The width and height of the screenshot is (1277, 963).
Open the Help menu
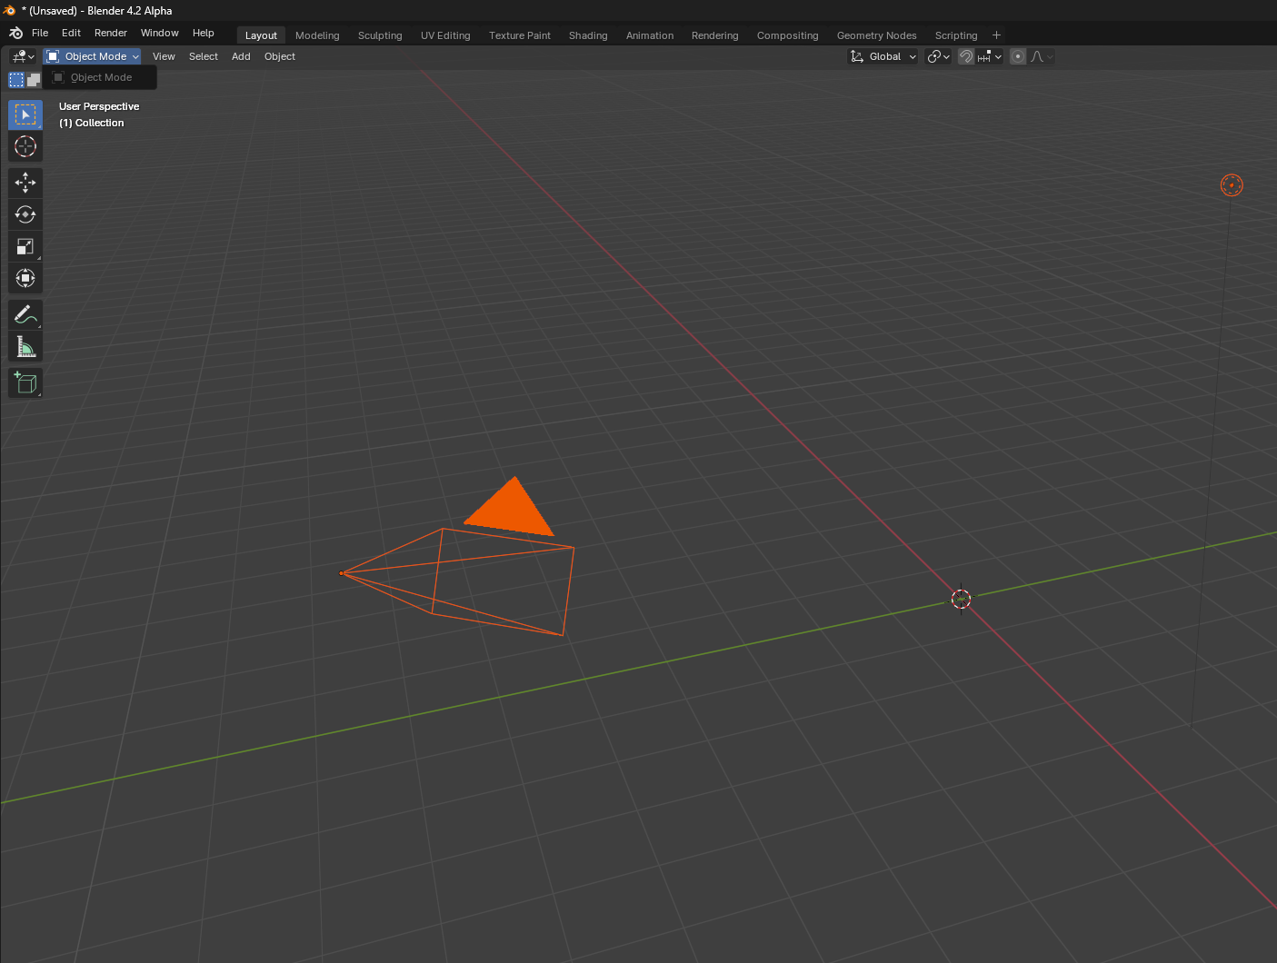point(204,33)
